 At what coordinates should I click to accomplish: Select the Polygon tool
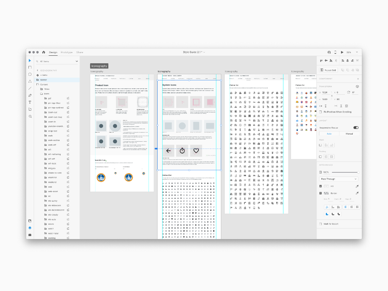[30, 81]
